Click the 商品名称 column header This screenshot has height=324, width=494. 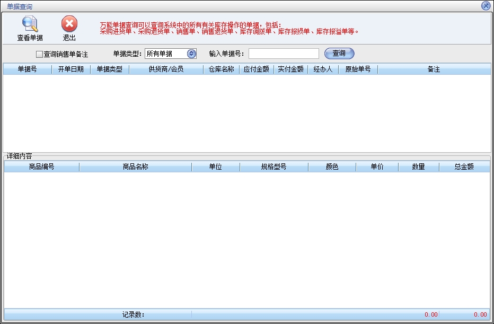point(135,167)
